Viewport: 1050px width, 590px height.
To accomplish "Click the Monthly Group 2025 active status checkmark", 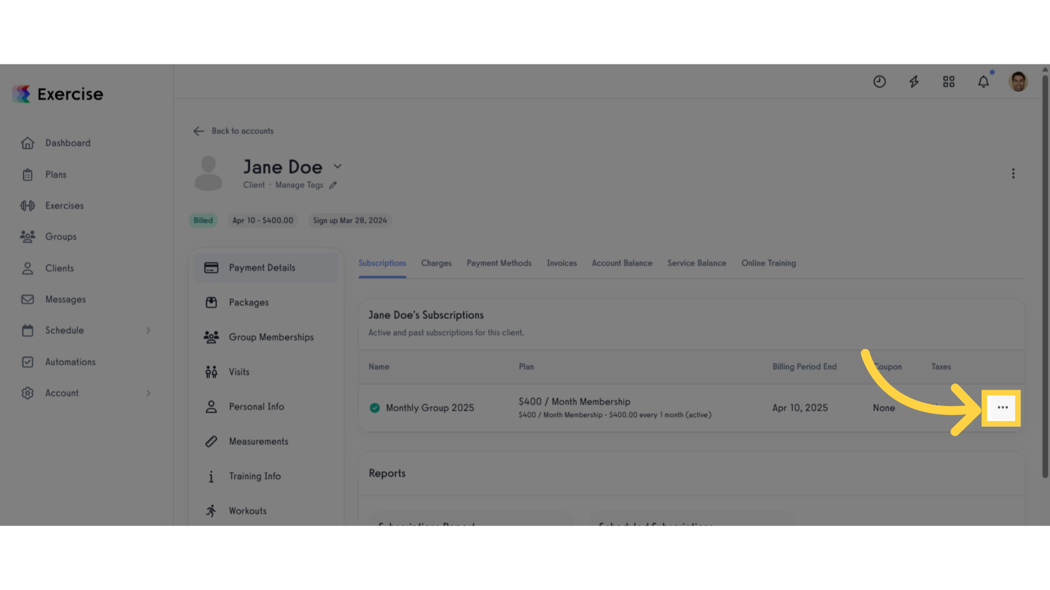I will (375, 408).
